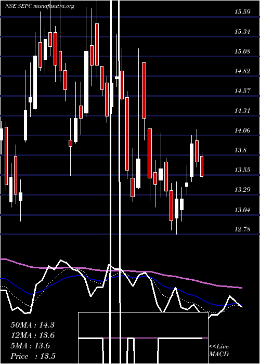
Task: Click the 14.57 price axis label
Action: click(x=242, y=90)
